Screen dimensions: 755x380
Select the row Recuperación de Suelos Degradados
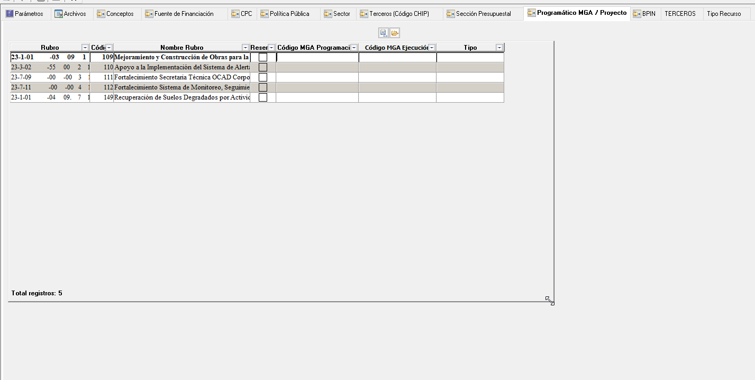pyautogui.click(x=181, y=97)
